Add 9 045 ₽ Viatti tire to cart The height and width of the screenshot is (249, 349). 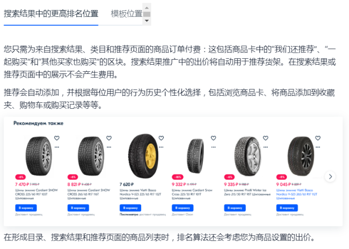287,208
